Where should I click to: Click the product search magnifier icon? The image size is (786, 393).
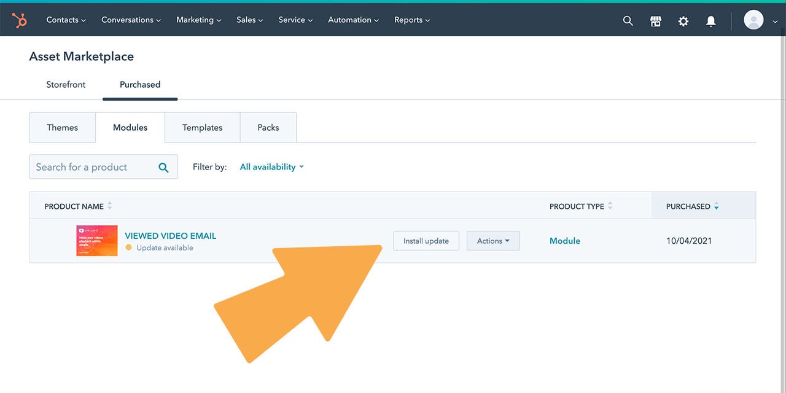pyautogui.click(x=163, y=167)
